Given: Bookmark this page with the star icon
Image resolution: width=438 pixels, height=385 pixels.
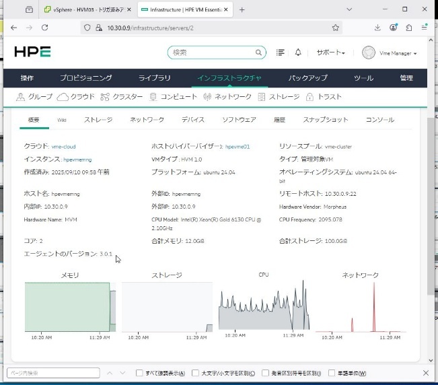Looking at the screenshot, I should [x=335, y=28].
